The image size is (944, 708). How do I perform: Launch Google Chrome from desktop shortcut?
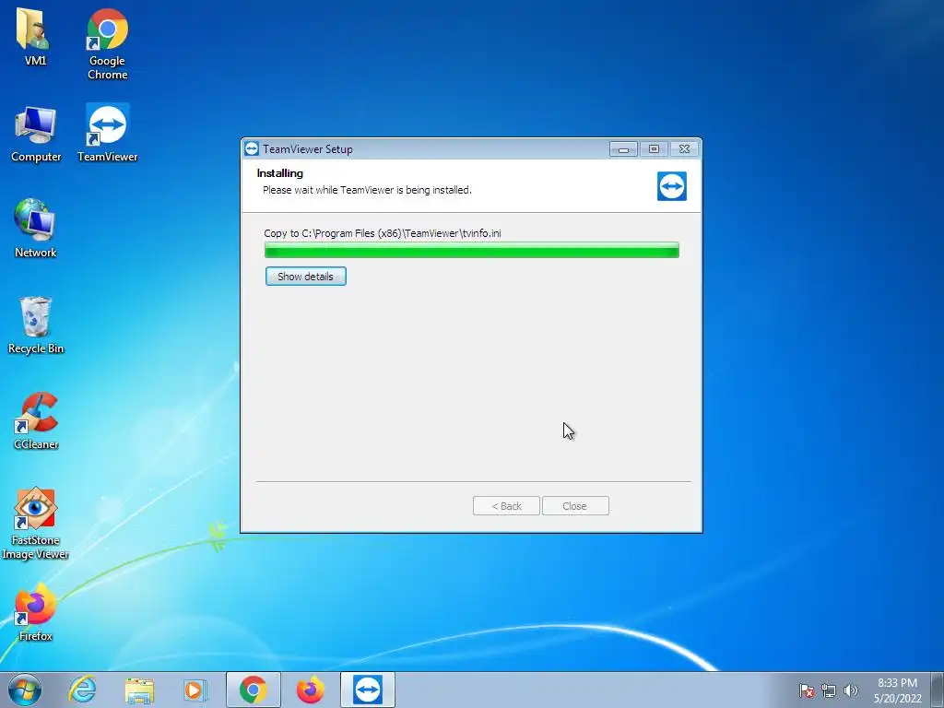[x=107, y=43]
